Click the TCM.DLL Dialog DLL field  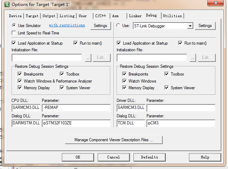pos(131,123)
